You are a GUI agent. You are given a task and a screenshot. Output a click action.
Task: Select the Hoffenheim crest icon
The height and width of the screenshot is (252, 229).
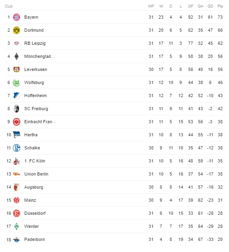pyautogui.click(x=17, y=95)
